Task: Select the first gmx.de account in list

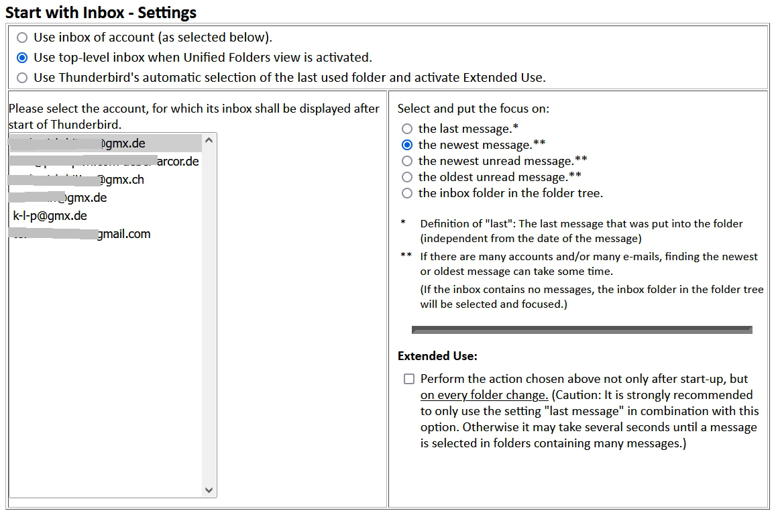Action: 105,144
